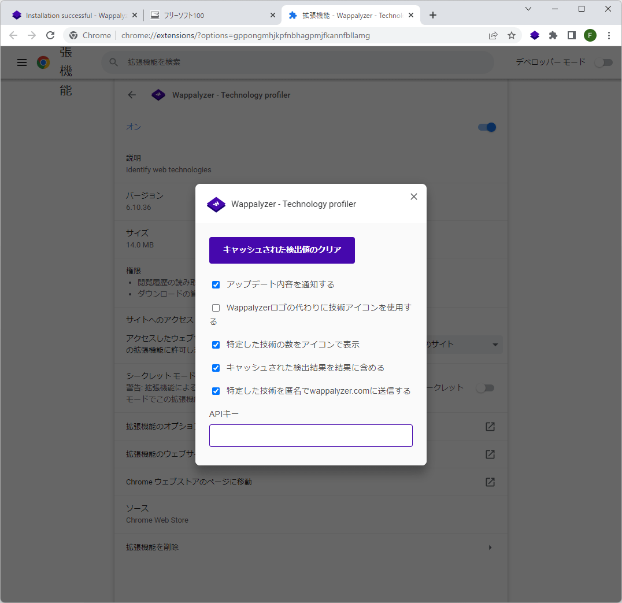Click the search magnifier icon
The width and height of the screenshot is (622, 603).
pos(113,62)
